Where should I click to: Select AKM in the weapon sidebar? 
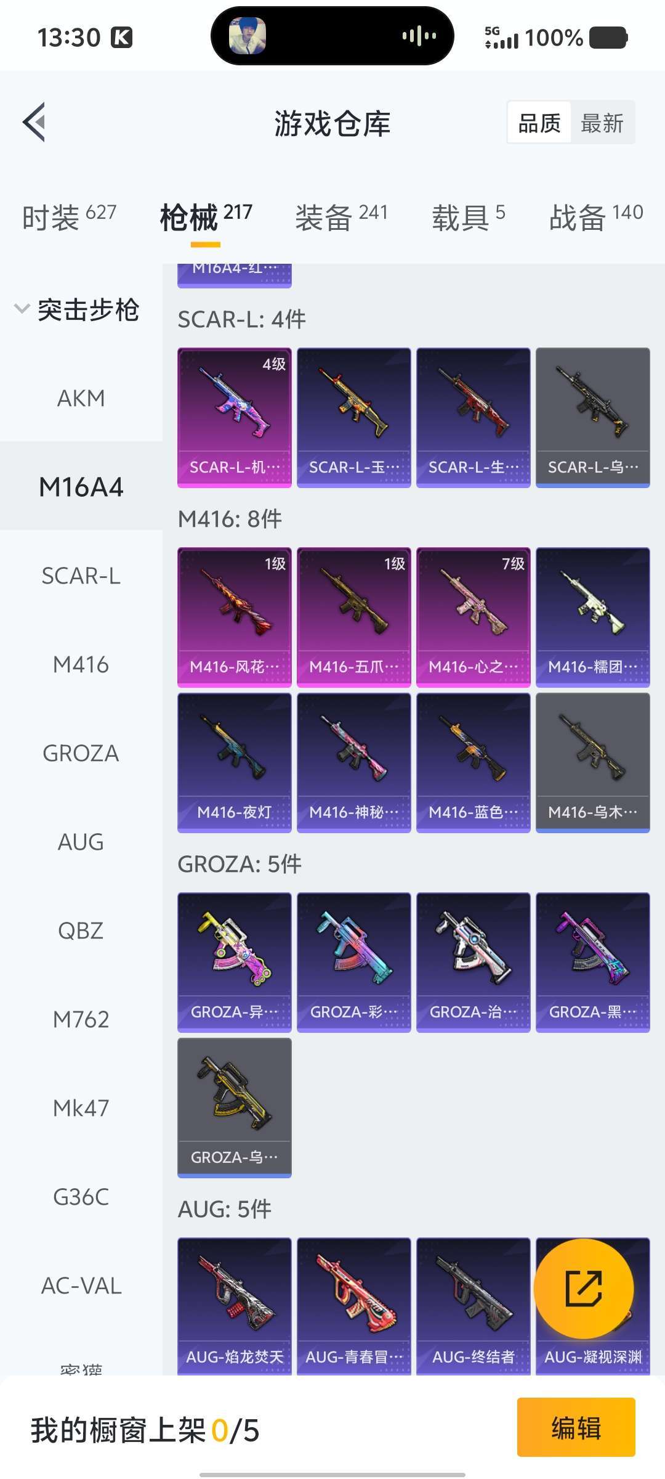(81, 398)
